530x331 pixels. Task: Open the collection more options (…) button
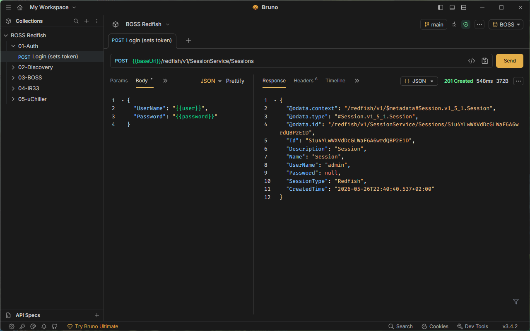click(x=479, y=24)
